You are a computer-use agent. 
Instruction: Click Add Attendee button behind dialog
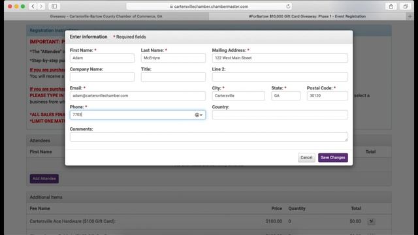(x=44, y=178)
